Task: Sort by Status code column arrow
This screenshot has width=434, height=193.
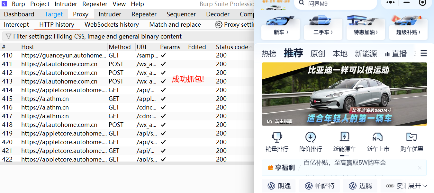Action: point(251,47)
